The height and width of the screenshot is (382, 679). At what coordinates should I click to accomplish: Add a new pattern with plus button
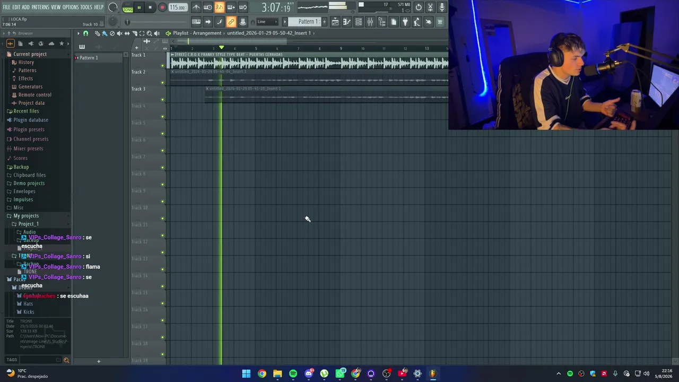325,22
